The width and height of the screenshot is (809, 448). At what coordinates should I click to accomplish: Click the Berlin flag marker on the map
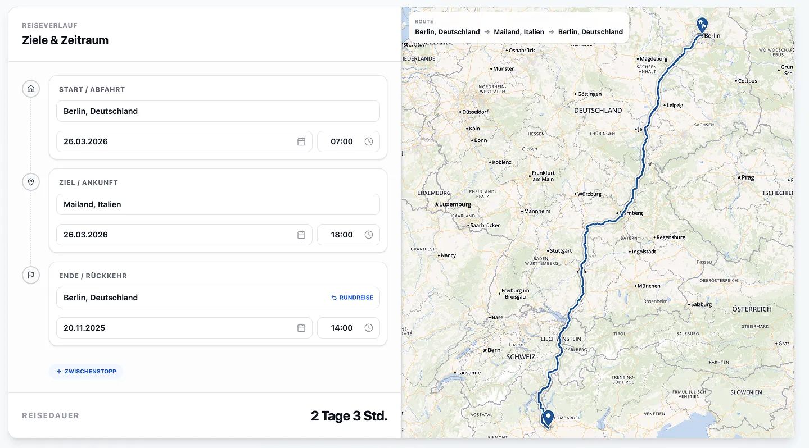coord(702,25)
